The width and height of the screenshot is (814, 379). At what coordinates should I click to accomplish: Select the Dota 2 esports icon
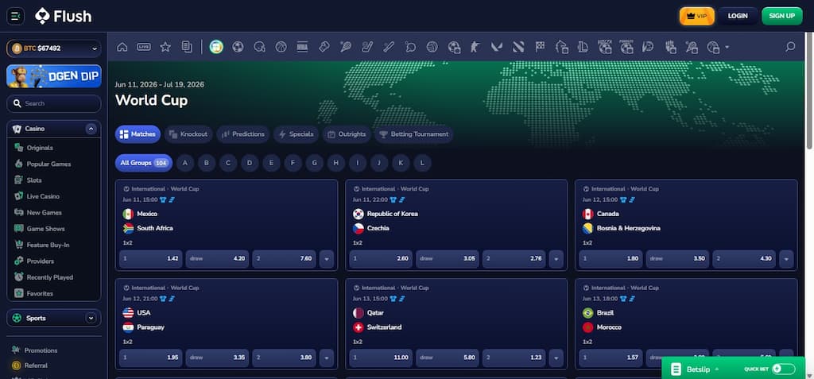pos(518,47)
